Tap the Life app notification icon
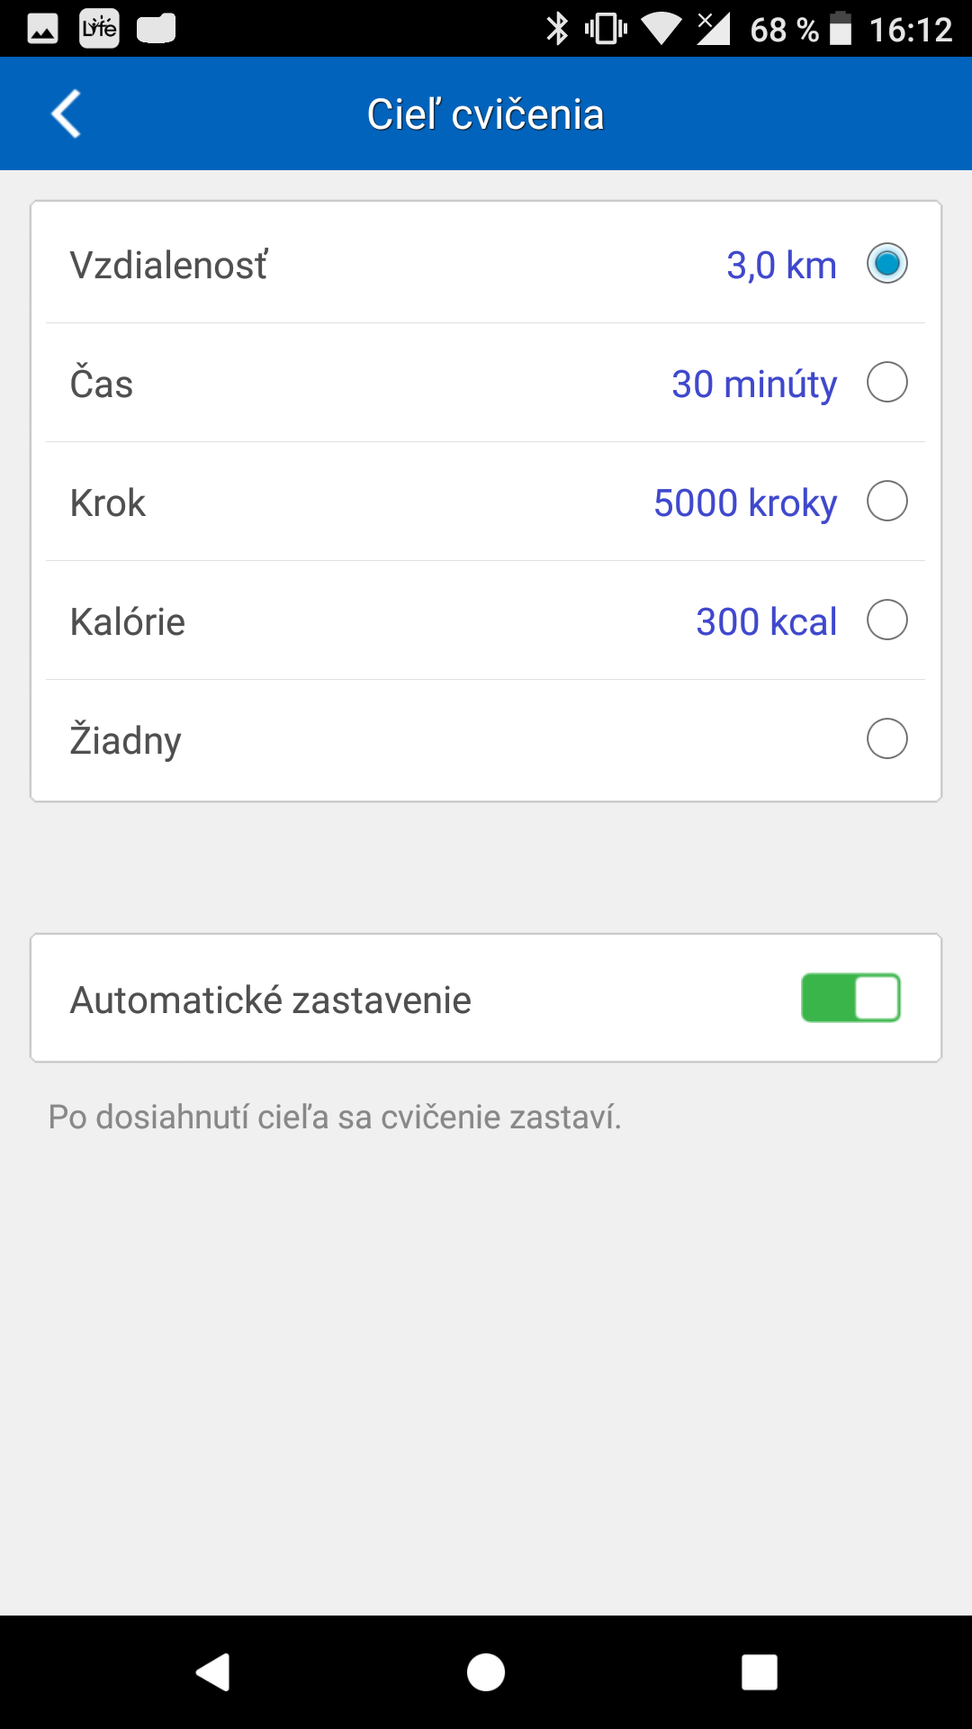Image resolution: width=972 pixels, height=1729 pixels. click(x=99, y=29)
